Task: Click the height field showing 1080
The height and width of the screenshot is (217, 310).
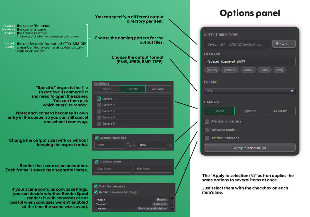Action: pos(152,145)
